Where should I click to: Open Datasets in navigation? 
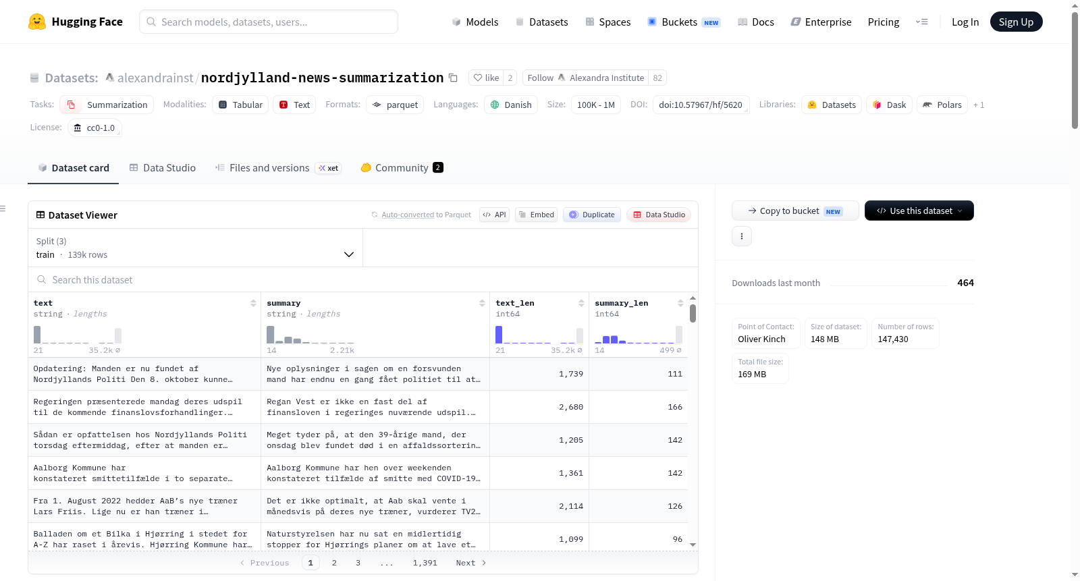click(x=541, y=22)
